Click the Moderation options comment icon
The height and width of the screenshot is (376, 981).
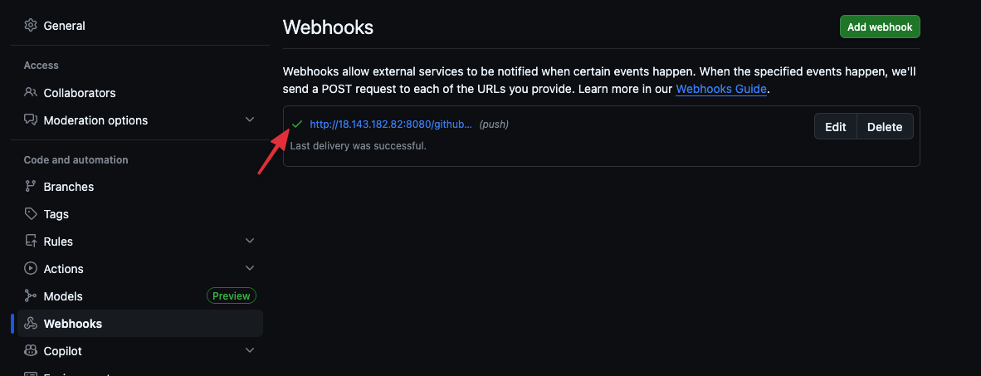coord(31,120)
